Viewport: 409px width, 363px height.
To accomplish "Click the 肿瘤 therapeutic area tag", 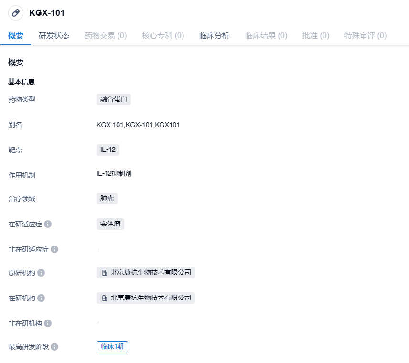I will point(107,199).
